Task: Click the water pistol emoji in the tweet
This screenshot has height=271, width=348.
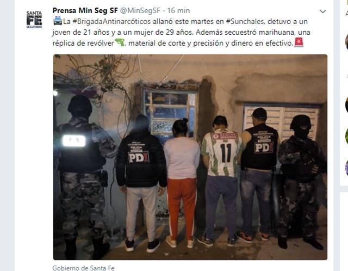Action: (x=120, y=42)
